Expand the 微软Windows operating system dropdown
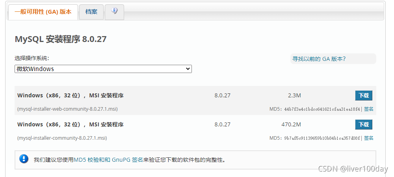This screenshot has height=177, width=394. 103,69
